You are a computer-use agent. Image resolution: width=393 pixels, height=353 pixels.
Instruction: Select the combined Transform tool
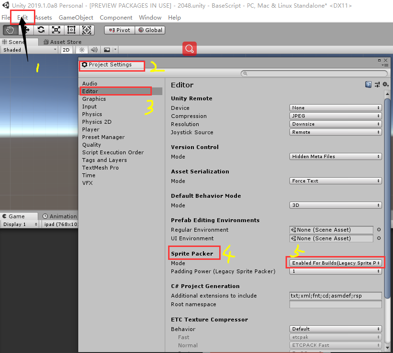[x=87, y=30]
